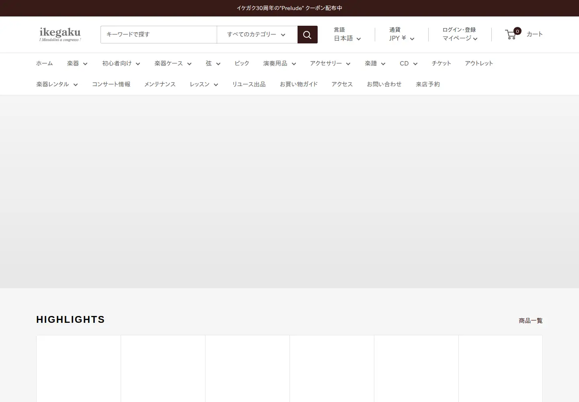Open the チケット menu item

click(x=441, y=64)
